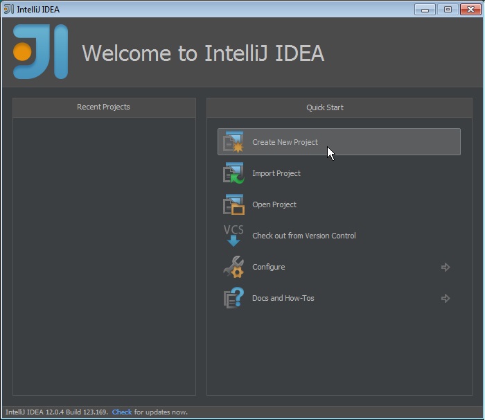This screenshot has height=420, width=485.
Task: Click the large IntelliJ IDEA welcome logo
Action: pos(40,52)
